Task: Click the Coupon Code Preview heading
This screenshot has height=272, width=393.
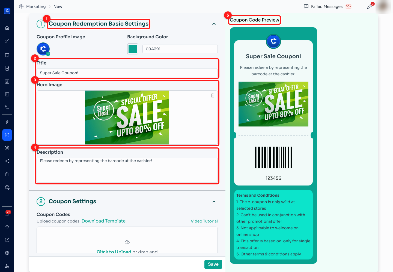Action: (254, 20)
